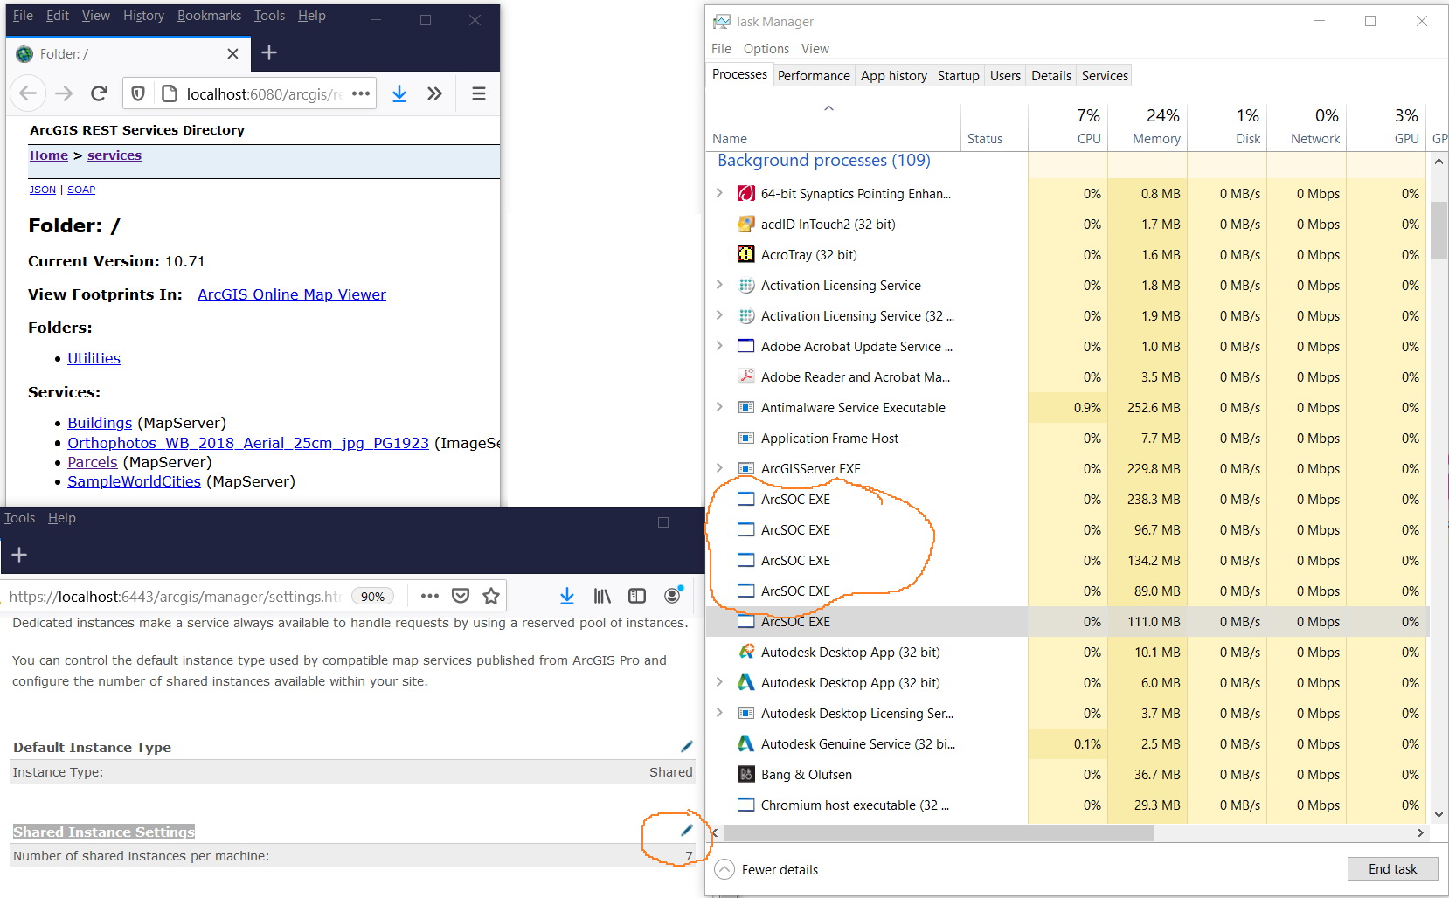This screenshot has width=1449, height=898.
Task: Open the Orthophotos_WB_2018_Aerial ImageServer link
Action: [248, 443]
